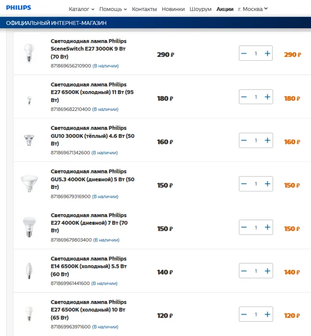The height and width of the screenshot is (336, 311).
Task: Click the Philips logo
Action: pyautogui.click(x=19, y=8)
